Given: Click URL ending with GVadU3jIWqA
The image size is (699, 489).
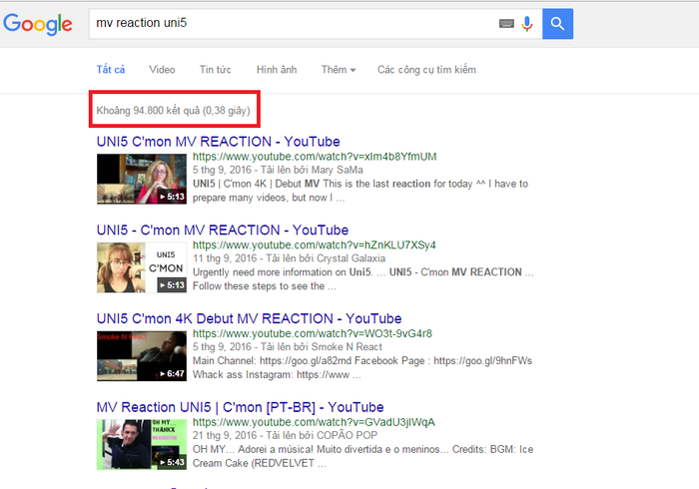Looking at the screenshot, I should coord(314,423).
